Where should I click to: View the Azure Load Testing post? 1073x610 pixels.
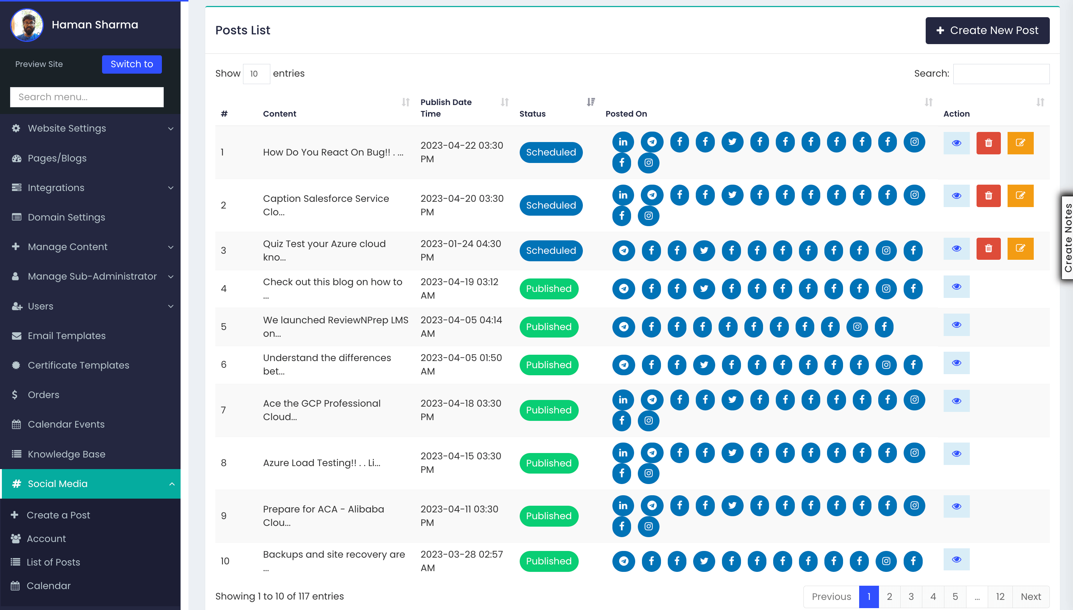(956, 454)
